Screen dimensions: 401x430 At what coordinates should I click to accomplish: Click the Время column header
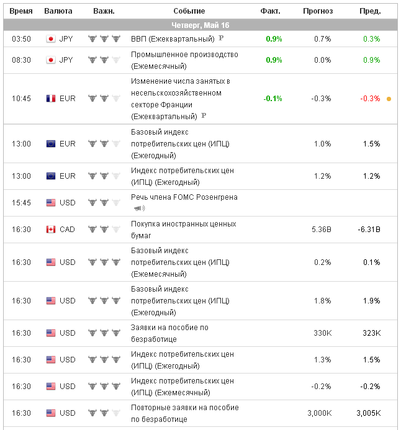click(21, 11)
